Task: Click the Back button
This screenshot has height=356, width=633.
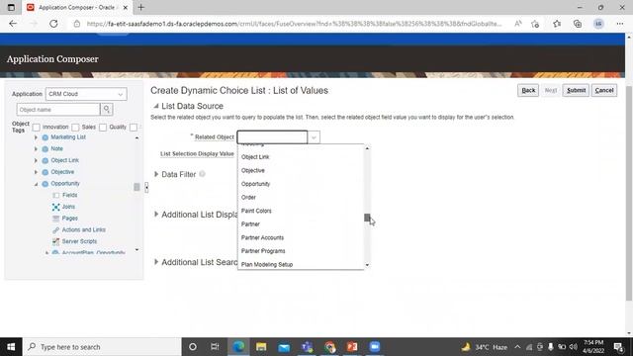Action: pos(528,90)
